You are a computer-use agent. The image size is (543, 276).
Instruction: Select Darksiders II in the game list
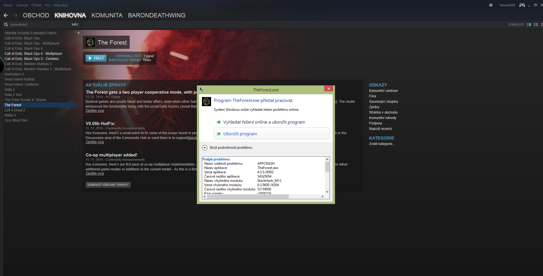[14, 74]
